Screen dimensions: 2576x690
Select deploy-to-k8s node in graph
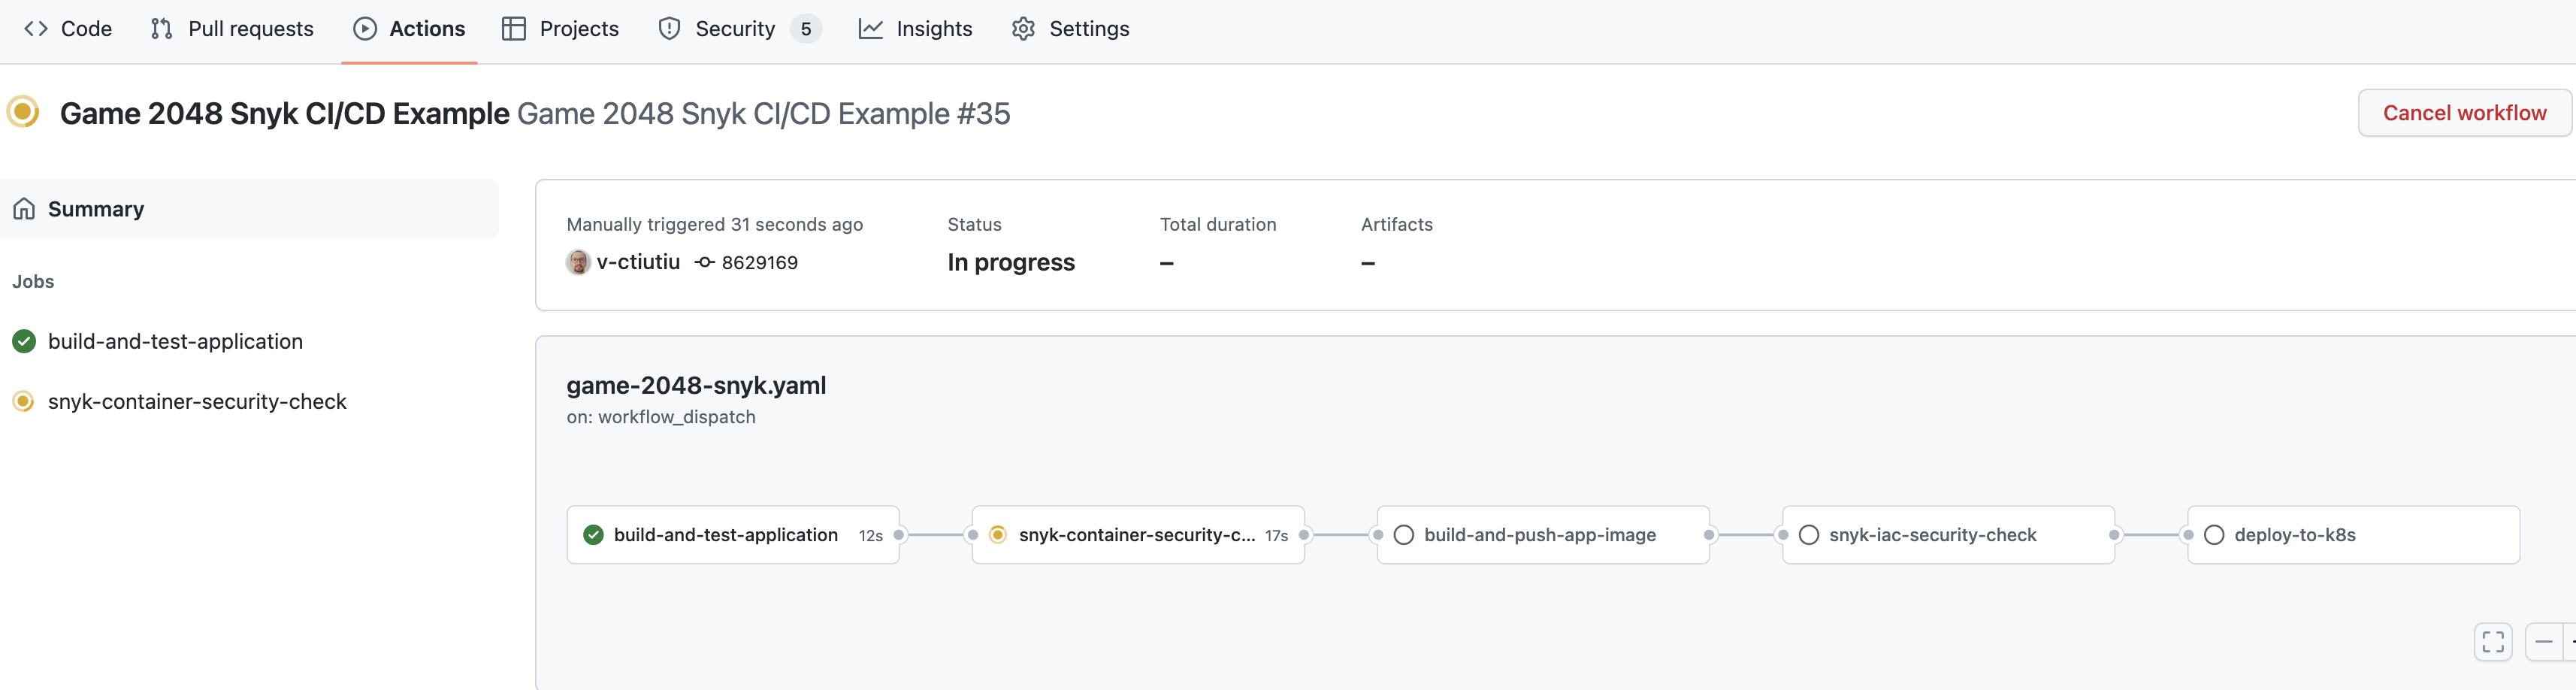click(x=2353, y=535)
